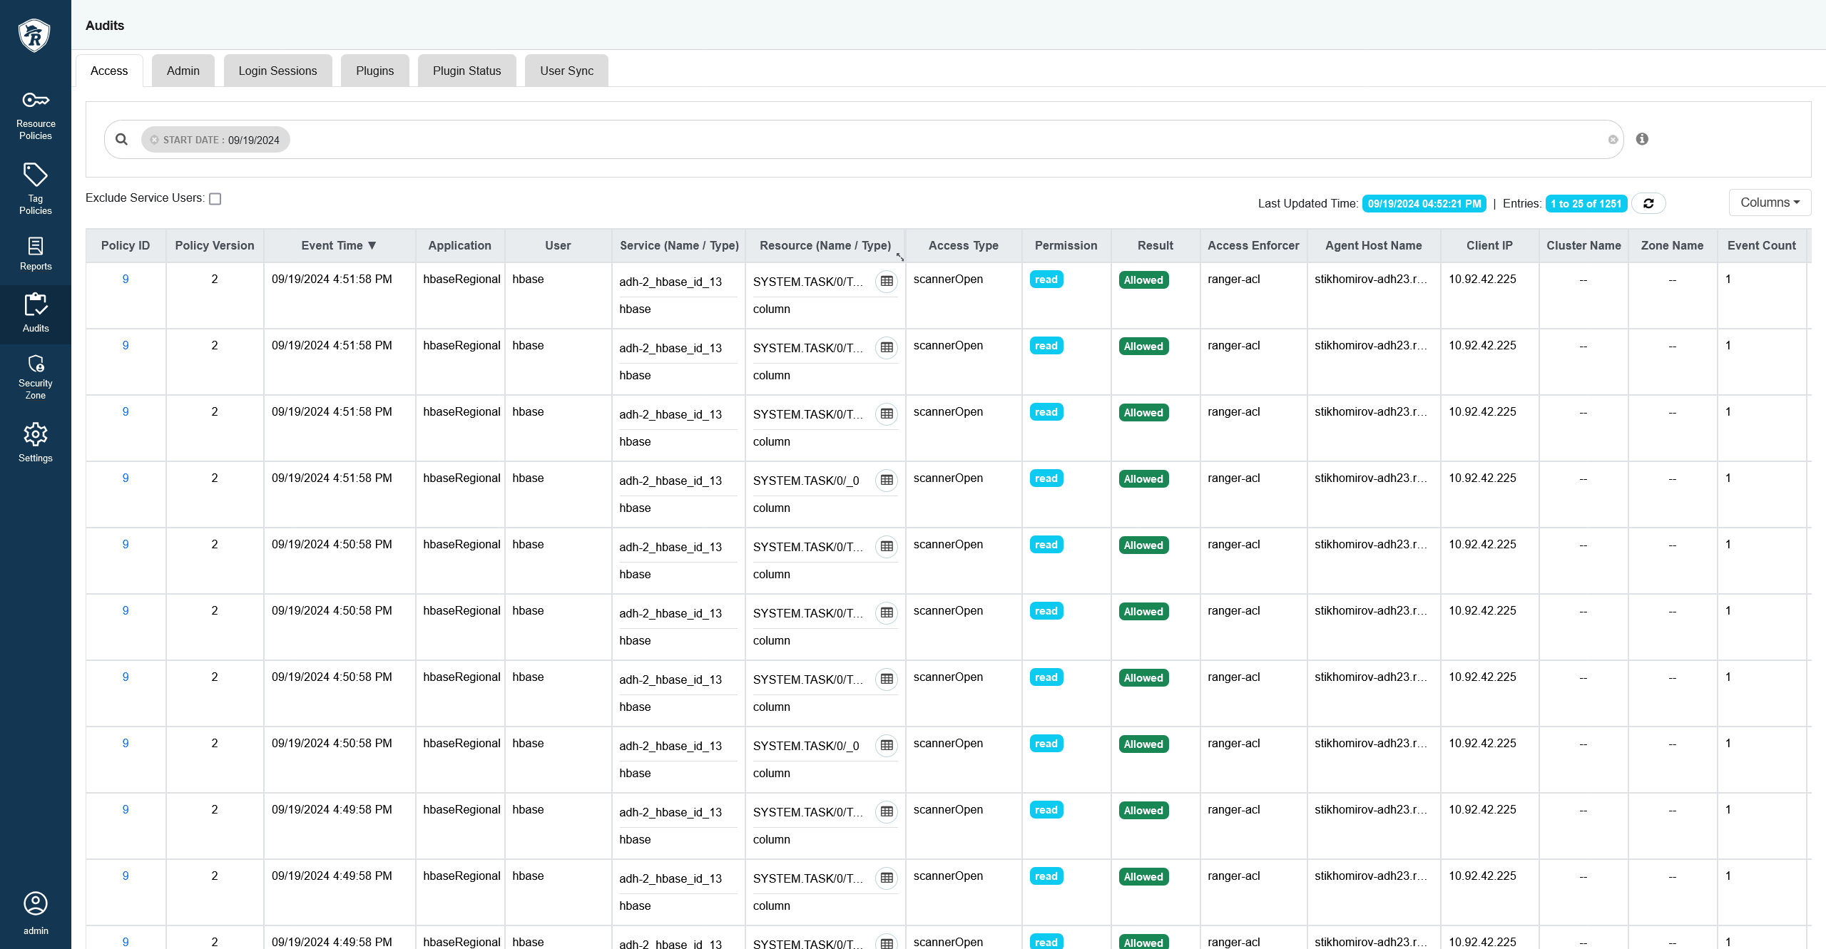Switch to the Admin audit tab
Viewport: 1826px width, 949px height.
(x=183, y=70)
